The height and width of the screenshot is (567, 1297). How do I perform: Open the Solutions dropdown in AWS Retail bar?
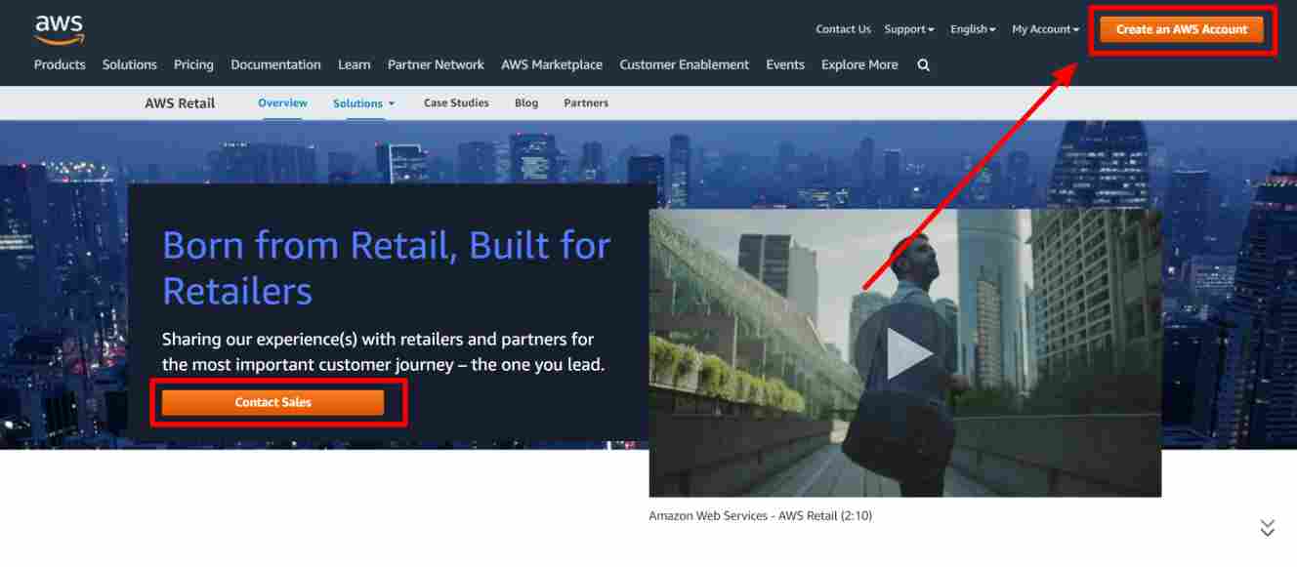[363, 102]
